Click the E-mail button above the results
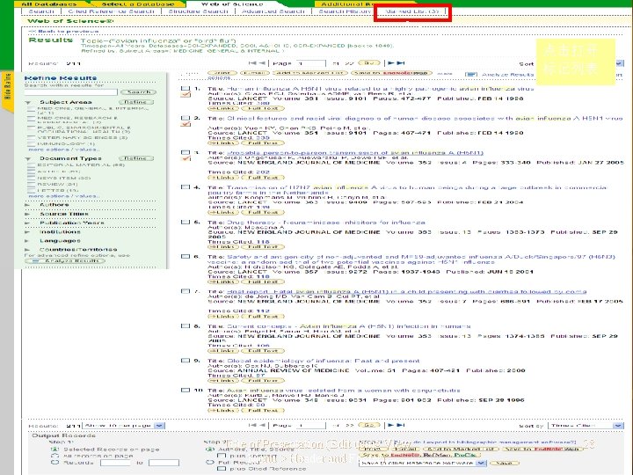 click(255, 73)
